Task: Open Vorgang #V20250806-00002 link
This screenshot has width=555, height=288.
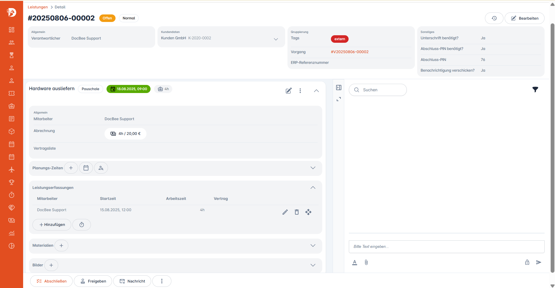Action: 350,52
